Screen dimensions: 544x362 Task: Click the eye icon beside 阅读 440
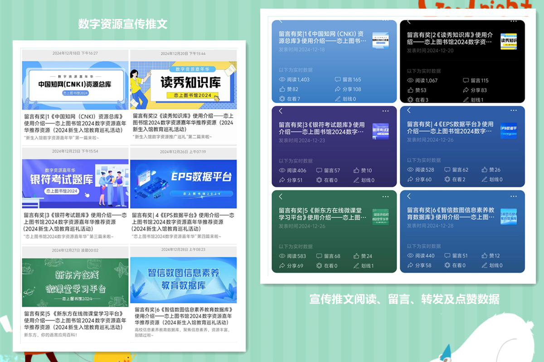[x=410, y=256]
